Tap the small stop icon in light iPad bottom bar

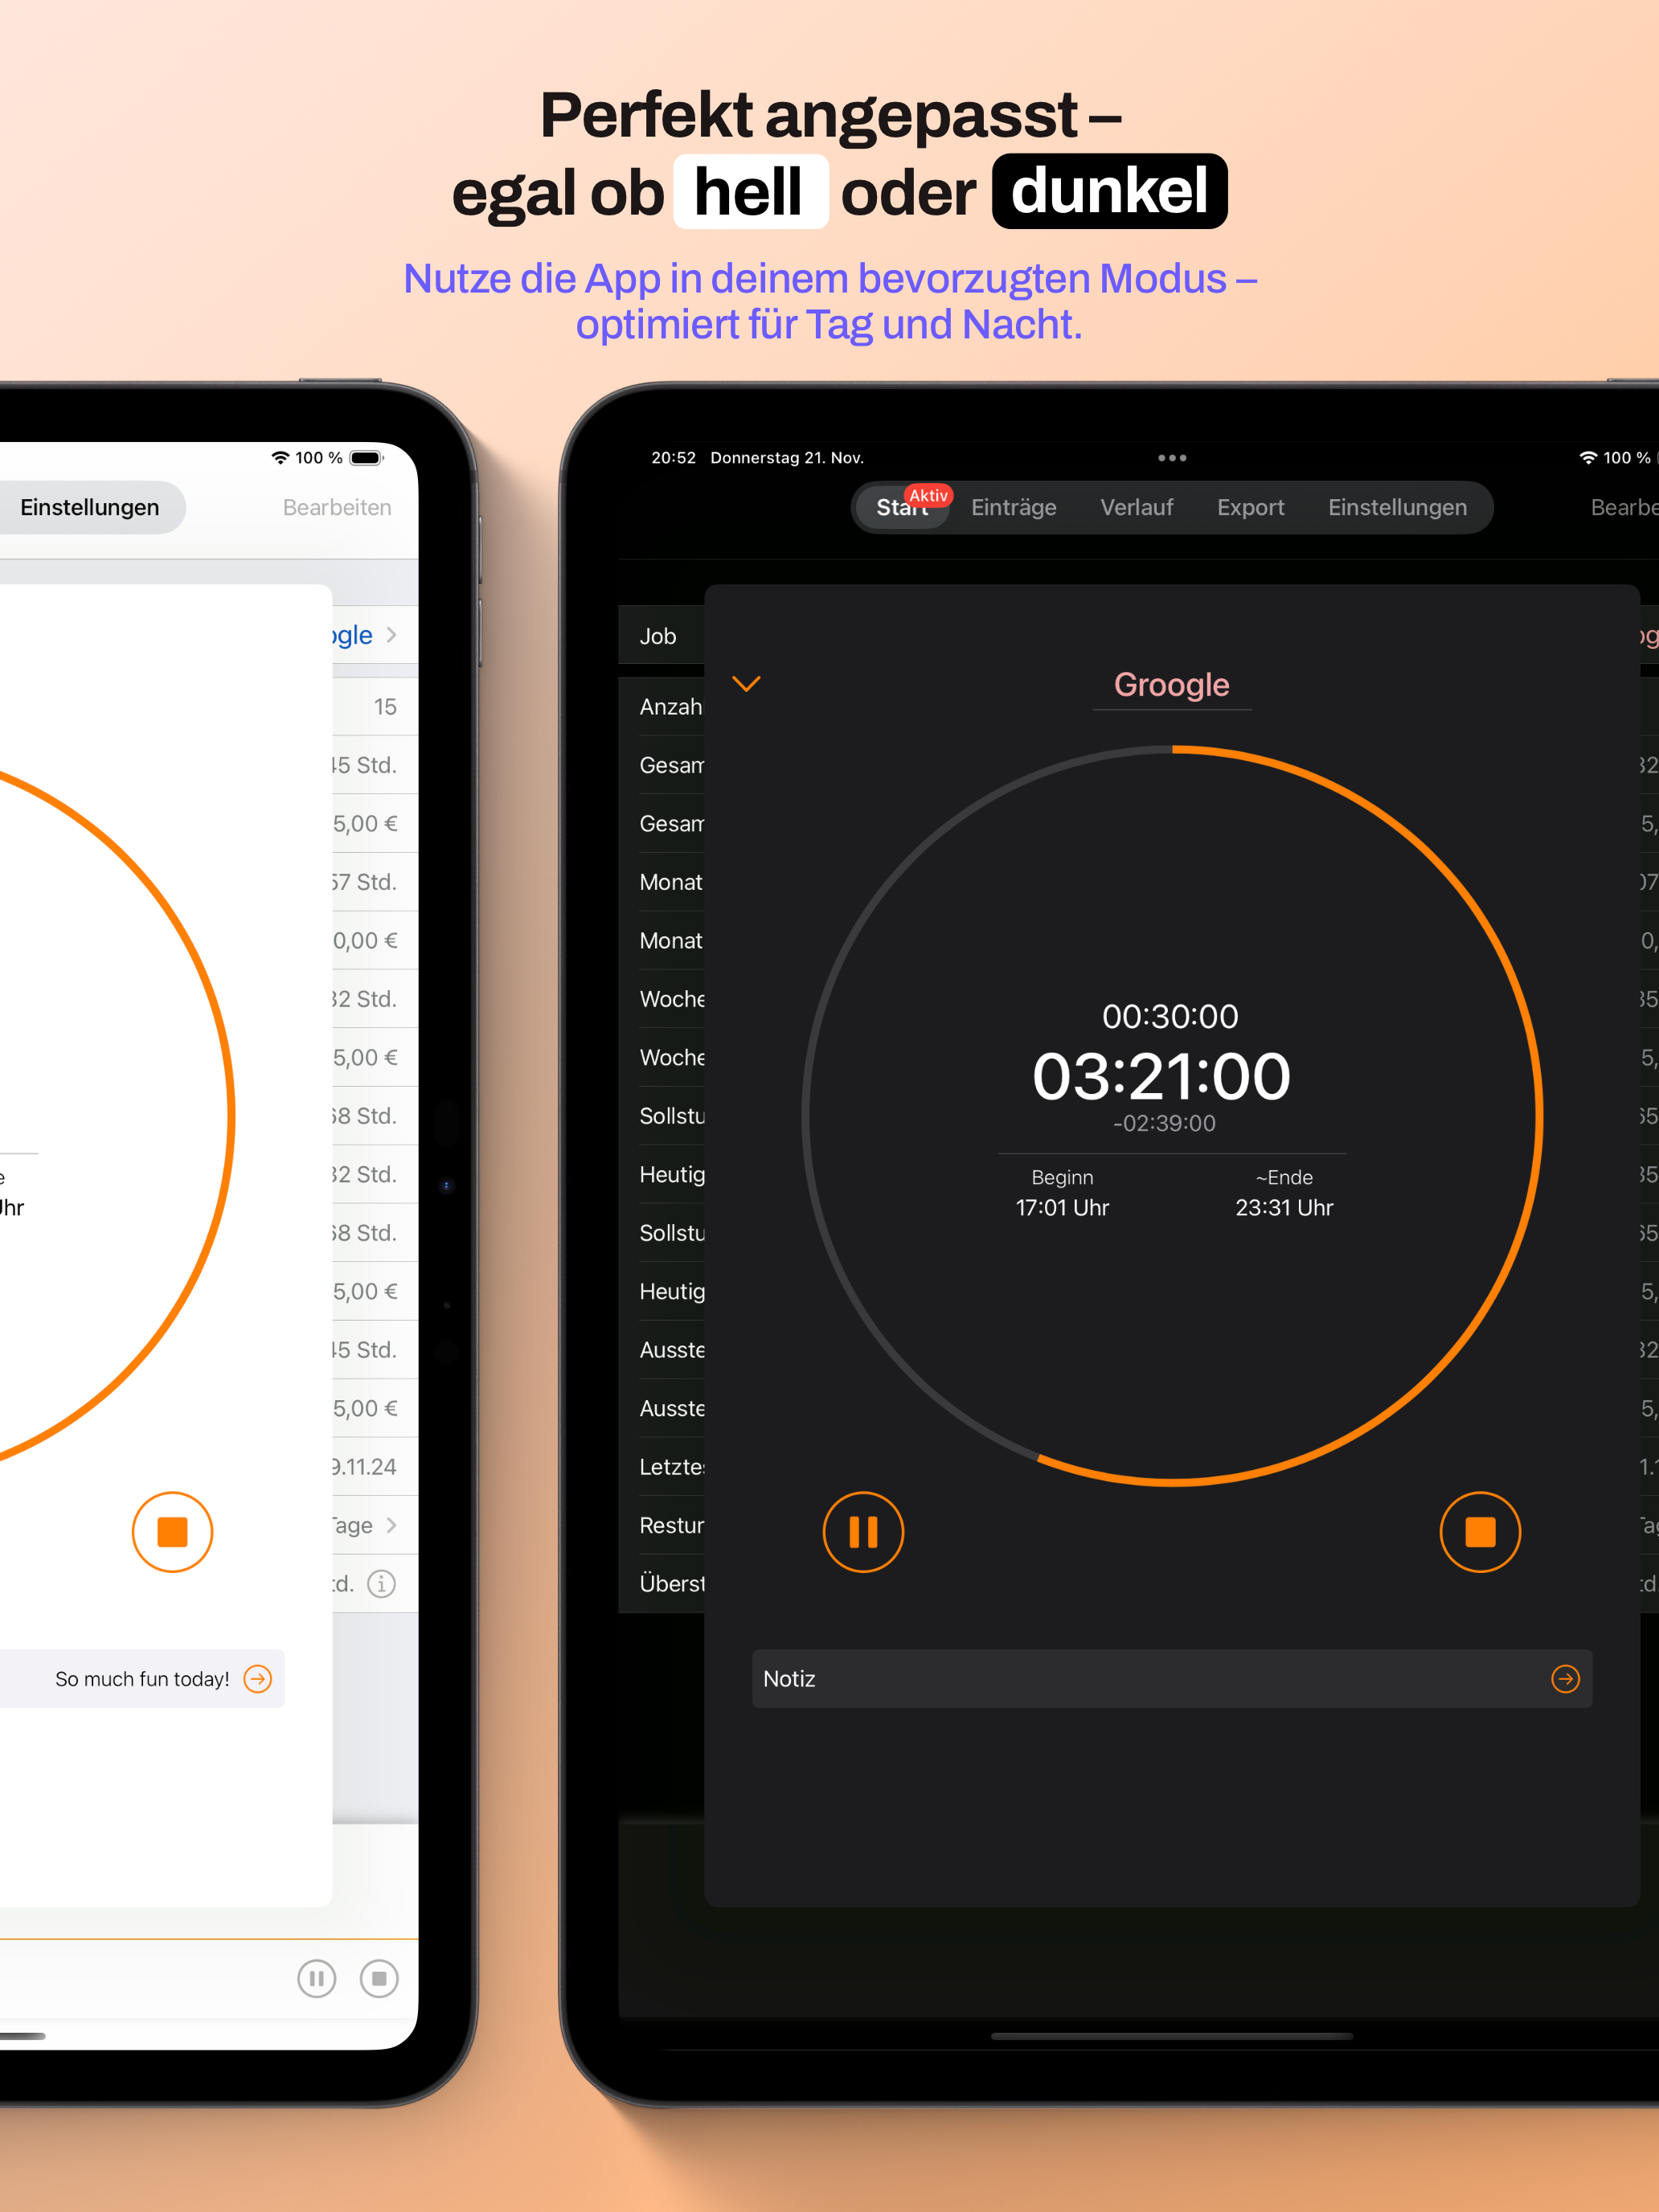click(379, 1978)
